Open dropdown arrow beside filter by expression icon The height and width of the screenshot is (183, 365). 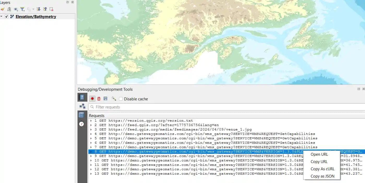[33, 9]
